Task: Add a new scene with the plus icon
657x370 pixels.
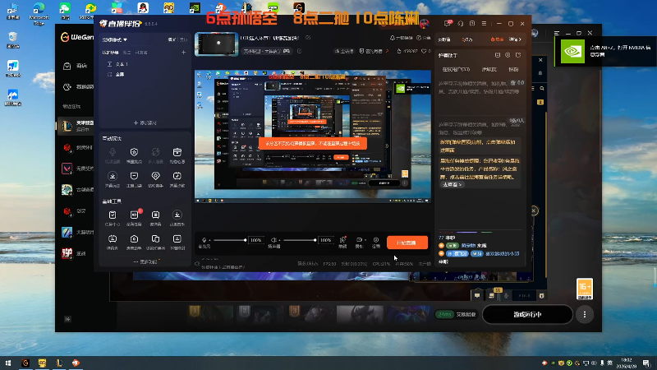Action: point(183,53)
